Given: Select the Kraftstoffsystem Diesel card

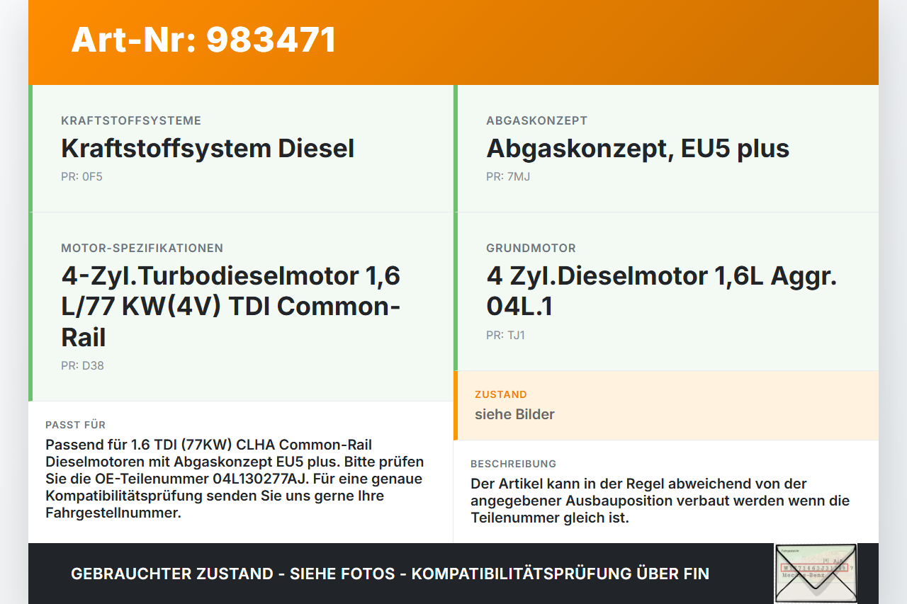Looking at the screenshot, I should point(208,149).
